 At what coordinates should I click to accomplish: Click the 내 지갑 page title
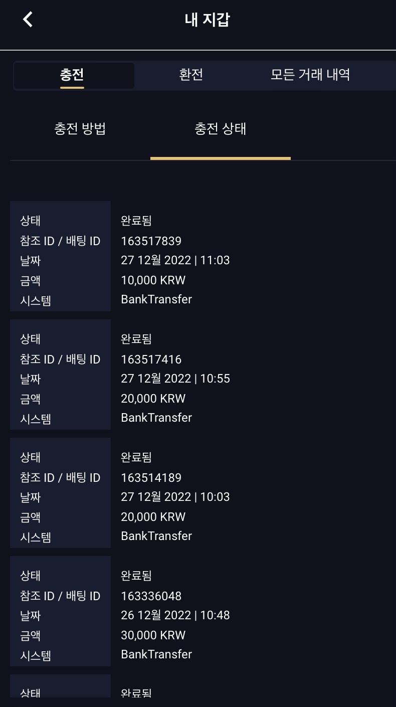pos(207,20)
